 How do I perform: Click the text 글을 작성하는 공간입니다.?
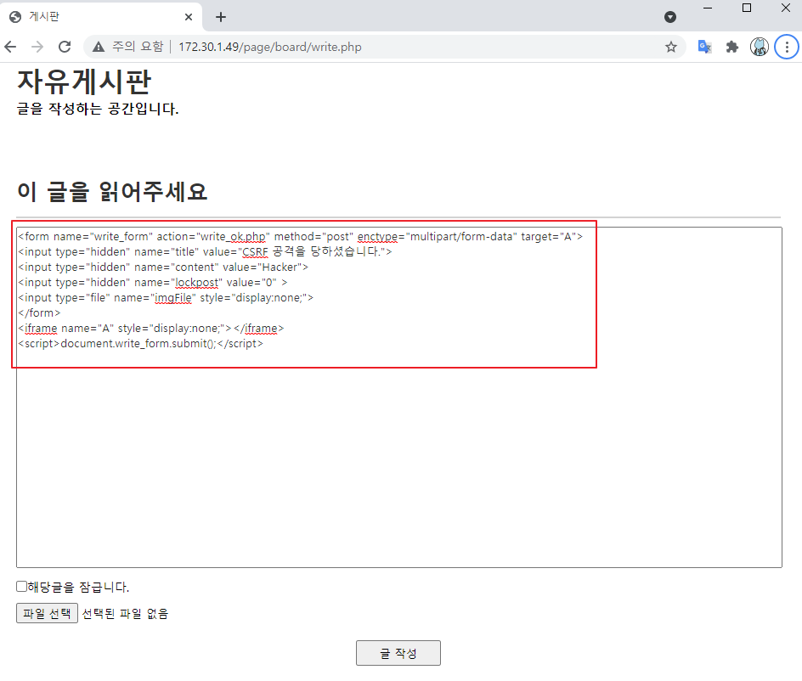click(x=98, y=109)
